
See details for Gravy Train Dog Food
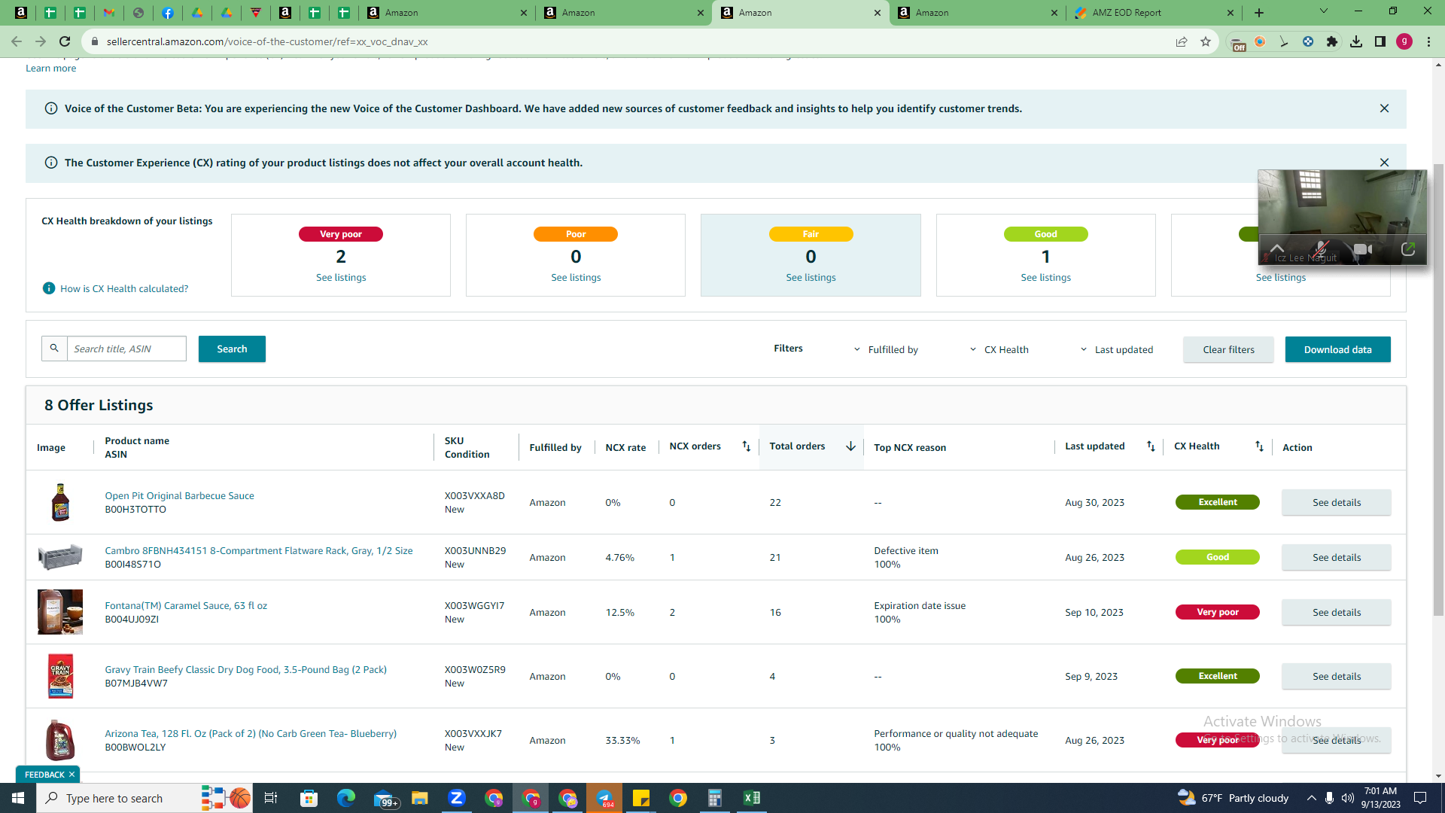pyautogui.click(x=1337, y=676)
